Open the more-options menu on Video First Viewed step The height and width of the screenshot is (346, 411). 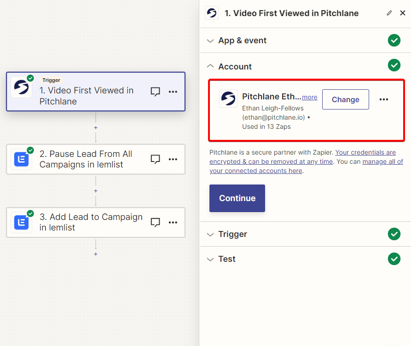[173, 92]
